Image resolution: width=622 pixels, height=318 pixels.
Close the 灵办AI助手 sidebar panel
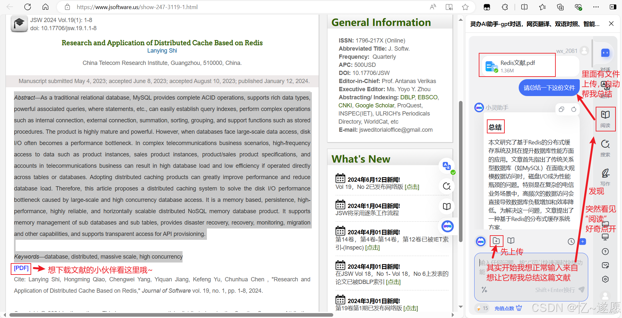click(x=611, y=24)
